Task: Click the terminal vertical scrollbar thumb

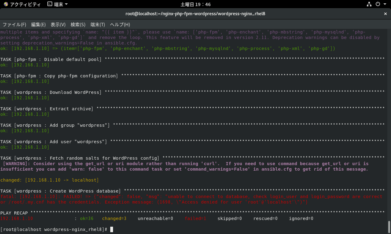Action: (389, 226)
